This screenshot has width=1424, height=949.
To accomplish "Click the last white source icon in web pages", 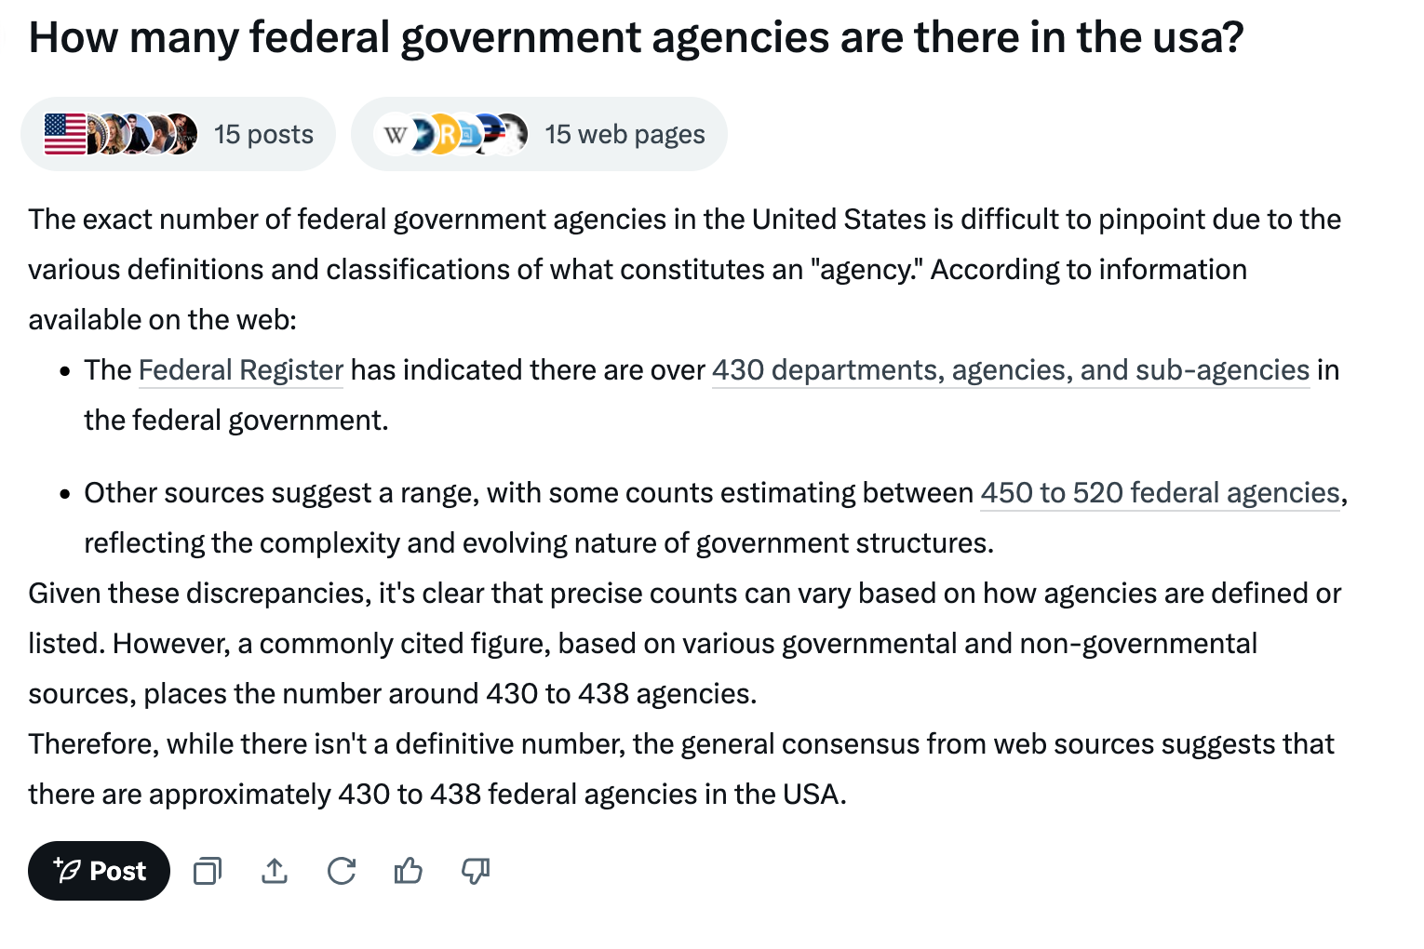I will coord(511,134).
